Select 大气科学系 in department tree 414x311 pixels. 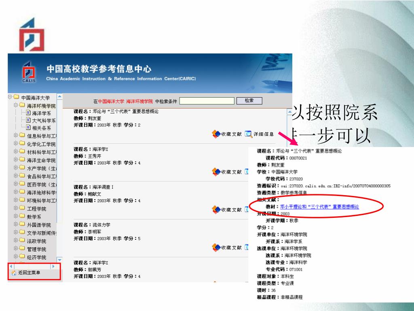point(44,121)
